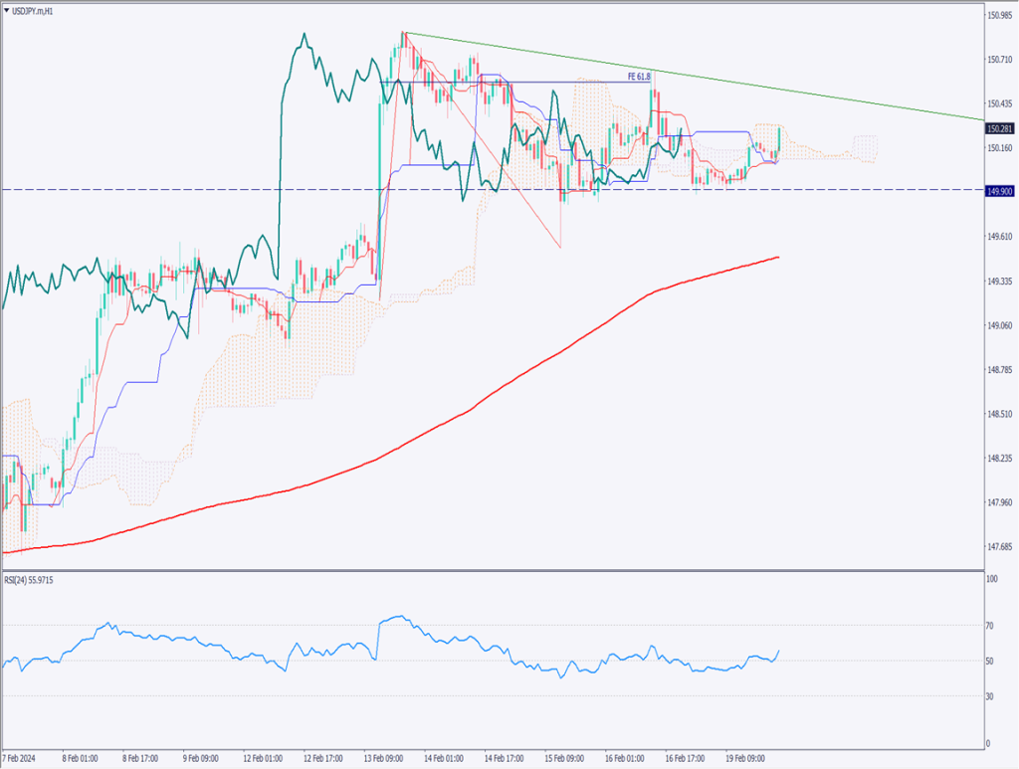
Task: Select the 149.900 horizontal level price tag
Action: point(999,191)
